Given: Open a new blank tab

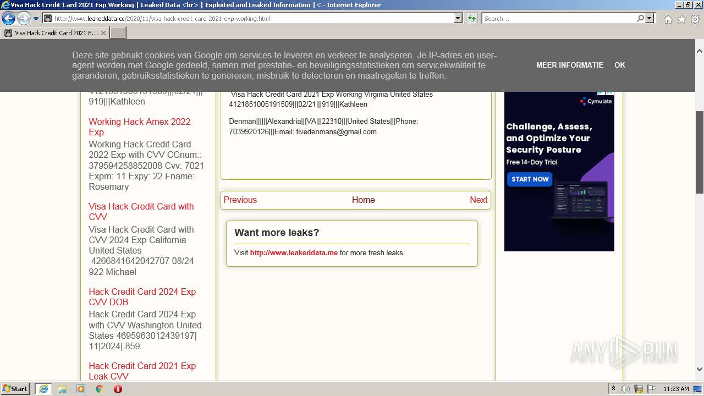Looking at the screenshot, I should coord(118,33).
